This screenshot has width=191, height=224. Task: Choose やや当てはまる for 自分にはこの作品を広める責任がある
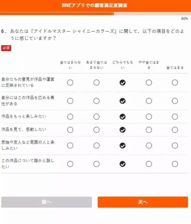click(x=149, y=101)
